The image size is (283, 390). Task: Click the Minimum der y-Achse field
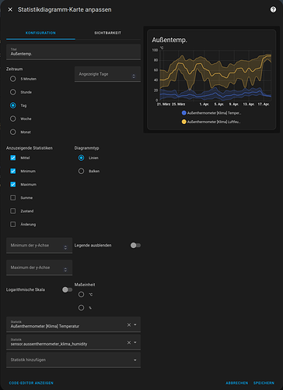[x=39, y=246]
